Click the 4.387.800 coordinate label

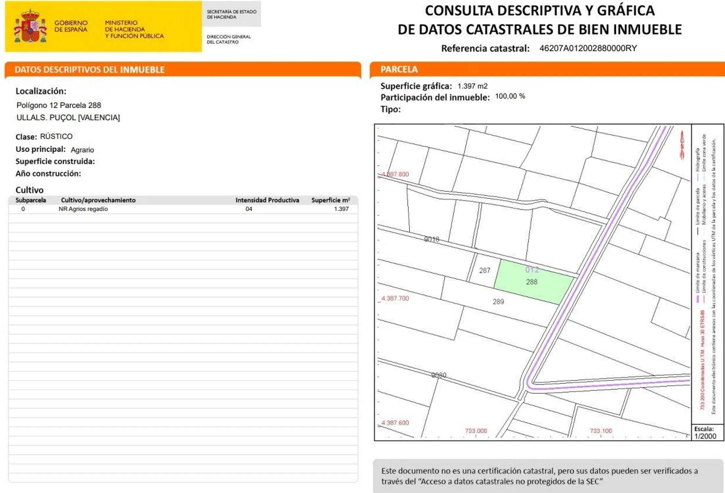(395, 174)
